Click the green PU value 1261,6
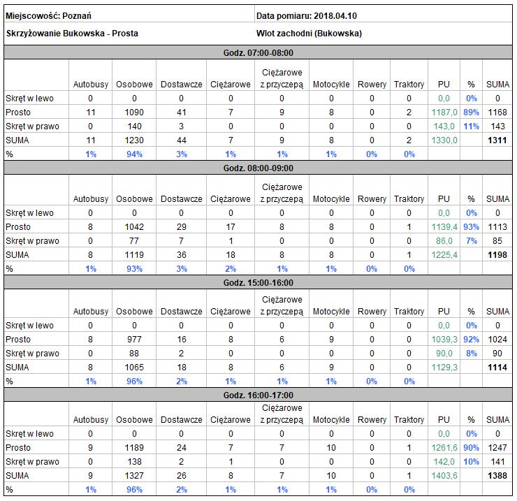The image size is (517, 501). coord(444,448)
